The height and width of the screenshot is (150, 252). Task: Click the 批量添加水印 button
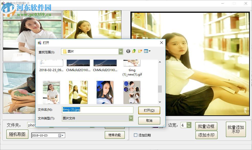click(236, 129)
